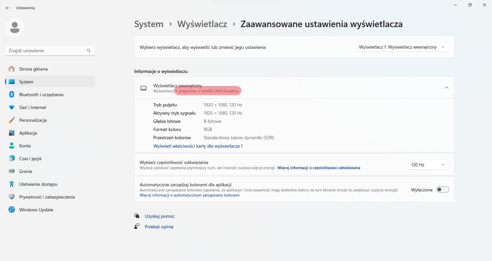Select the Konta account icon
Screen dimensions: 492x261
[12, 146]
